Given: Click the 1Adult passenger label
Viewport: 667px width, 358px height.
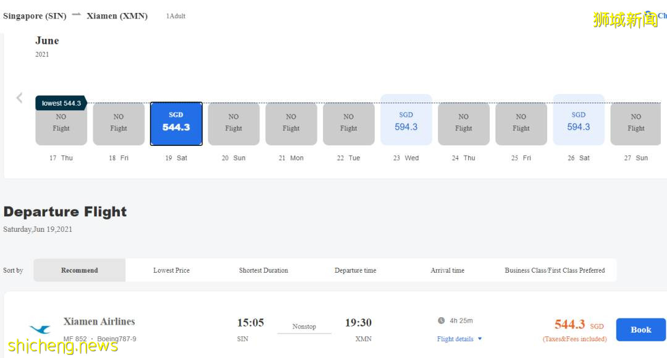Looking at the screenshot, I should click(x=175, y=16).
